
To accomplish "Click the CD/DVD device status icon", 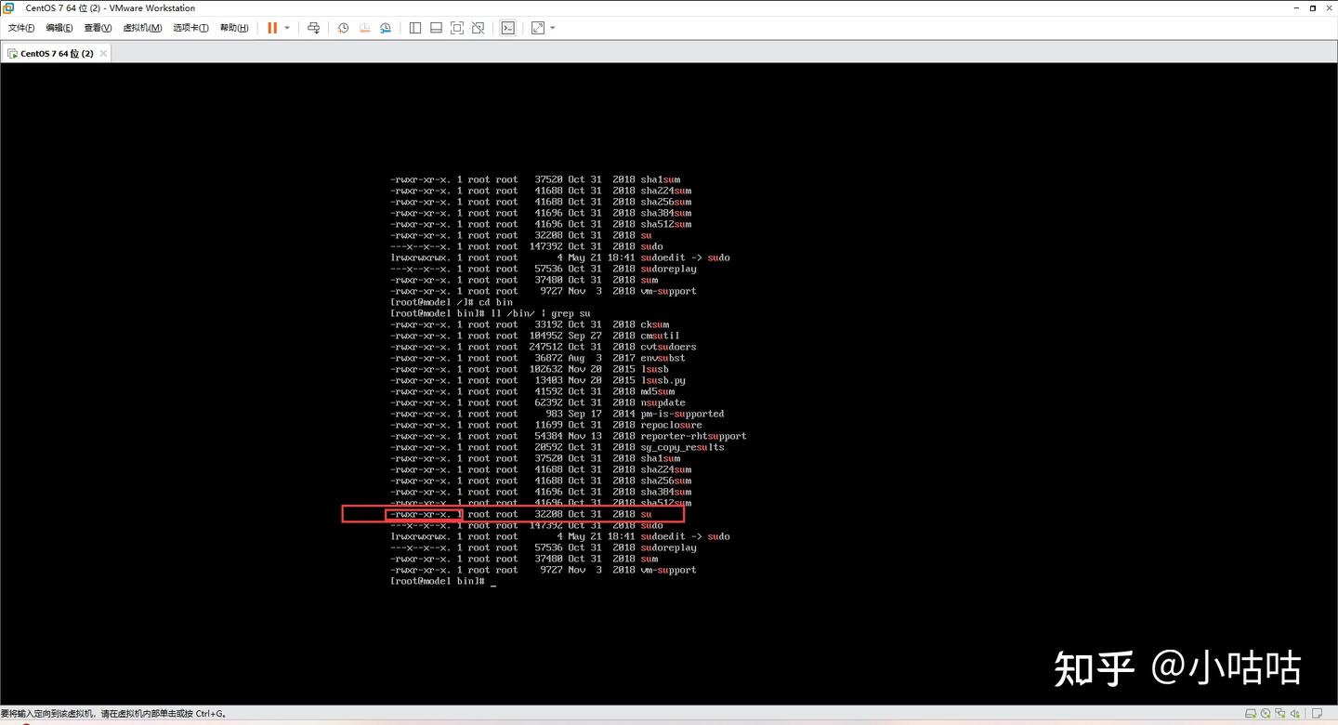I will coord(1266,712).
